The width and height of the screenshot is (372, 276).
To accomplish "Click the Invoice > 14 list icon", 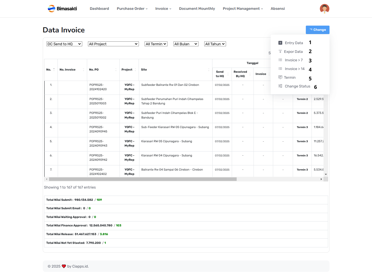I will [280, 69].
